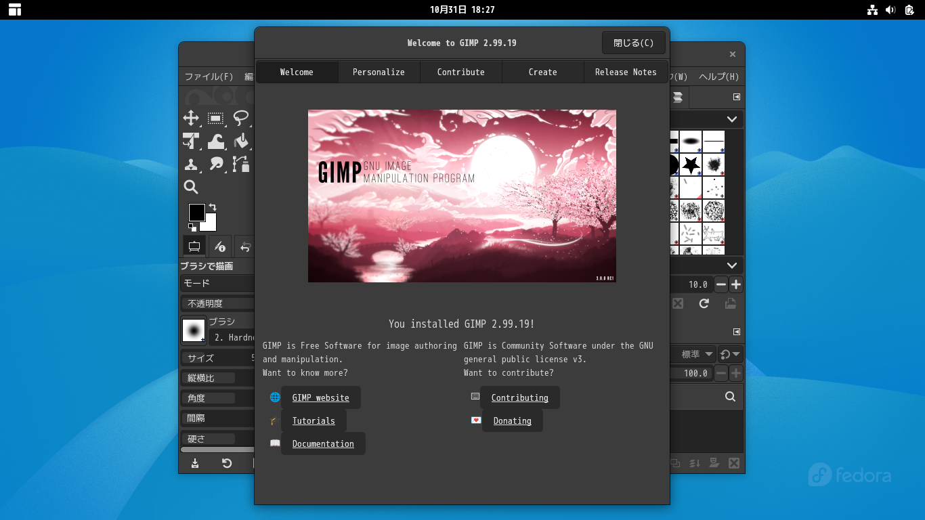Click the white background color swatch
The height and width of the screenshot is (520, 925).
(211, 225)
